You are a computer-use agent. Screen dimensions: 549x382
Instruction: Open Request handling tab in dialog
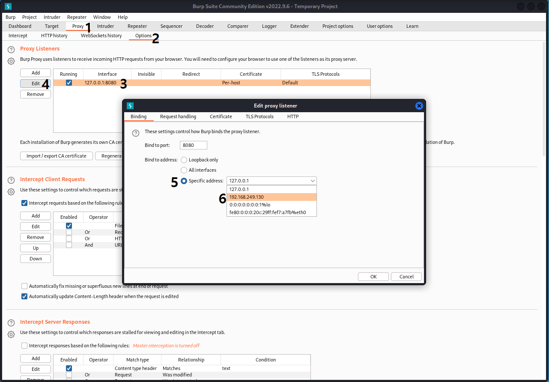(178, 116)
